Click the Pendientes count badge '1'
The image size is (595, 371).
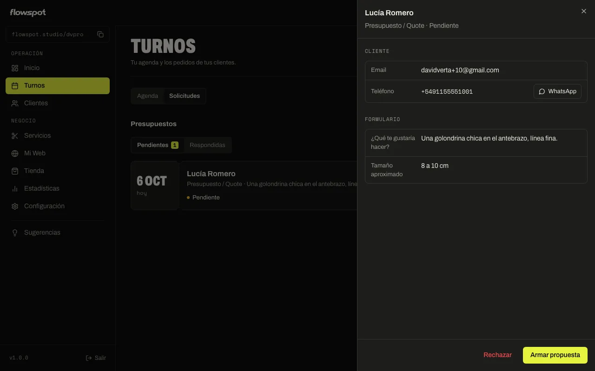point(175,145)
